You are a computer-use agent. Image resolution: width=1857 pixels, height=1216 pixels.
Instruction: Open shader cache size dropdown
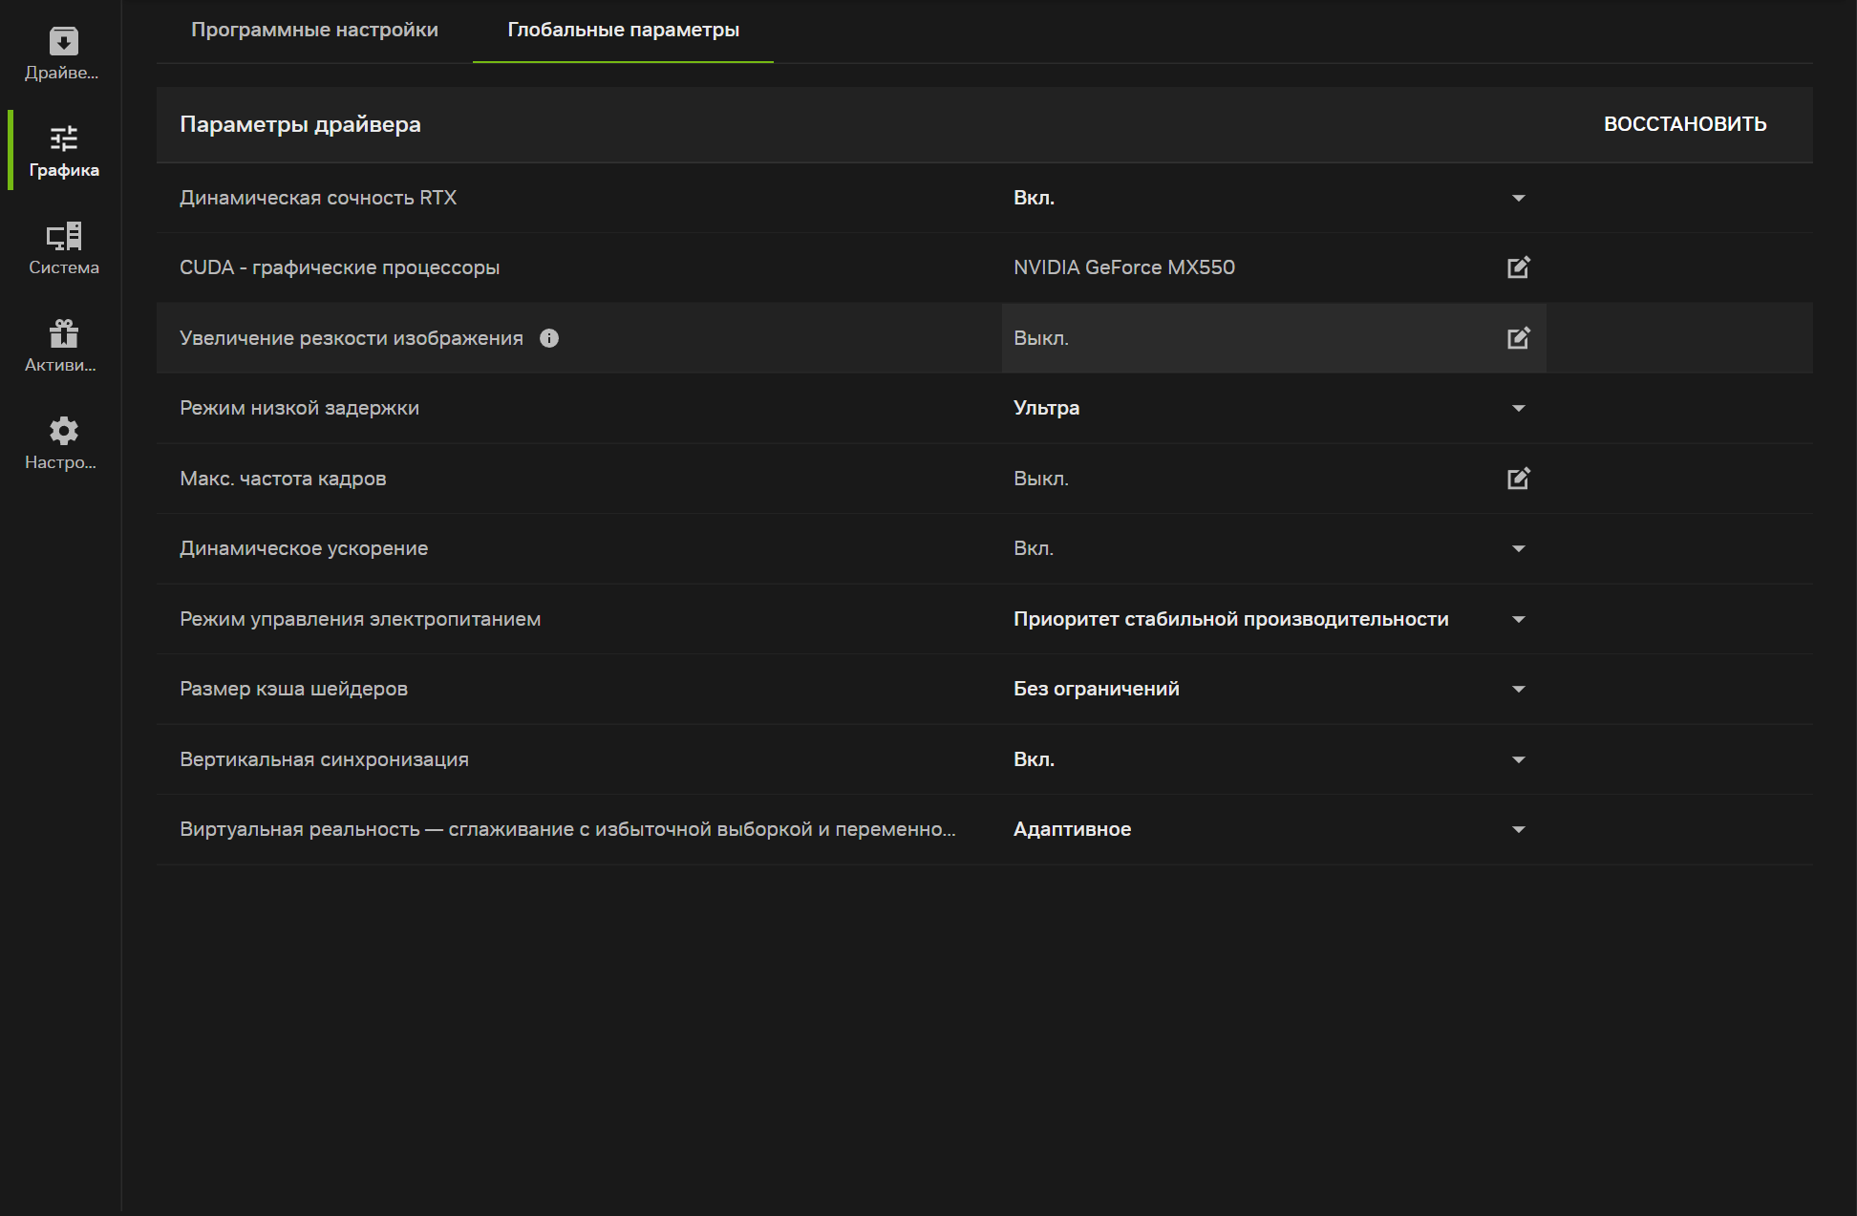coord(1518,689)
